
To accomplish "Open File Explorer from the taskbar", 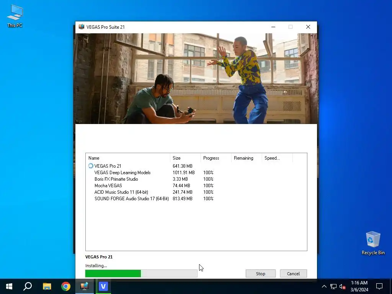I will click(x=47, y=286).
